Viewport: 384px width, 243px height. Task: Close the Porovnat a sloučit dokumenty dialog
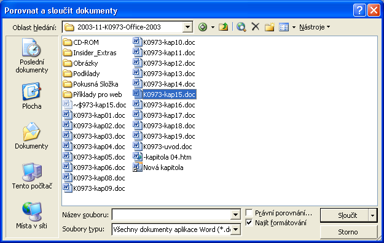coord(374,10)
